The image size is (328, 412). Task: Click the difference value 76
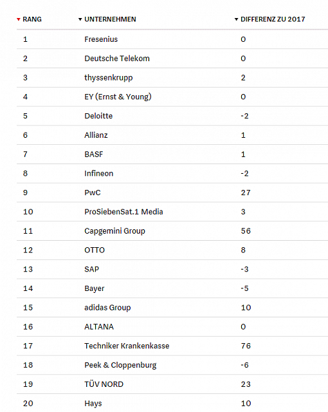pyautogui.click(x=246, y=346)
